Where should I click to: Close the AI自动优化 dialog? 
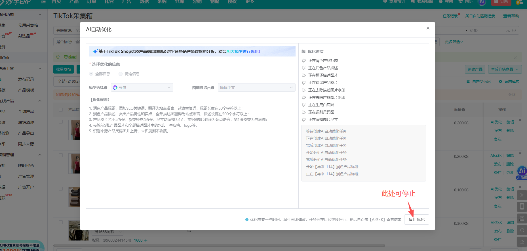(428, 28)
